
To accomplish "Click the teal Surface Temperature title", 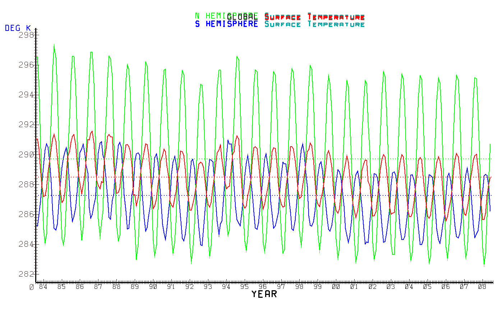I will pyautogui.click(x=315, y=24).
